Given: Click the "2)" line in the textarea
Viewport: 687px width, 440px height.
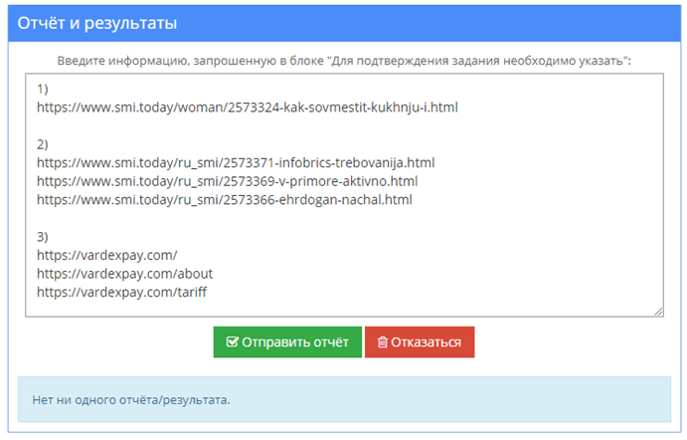Looking at the screenshot, I should (43, 144).
